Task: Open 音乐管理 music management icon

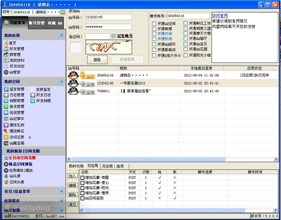Action: 6,107
